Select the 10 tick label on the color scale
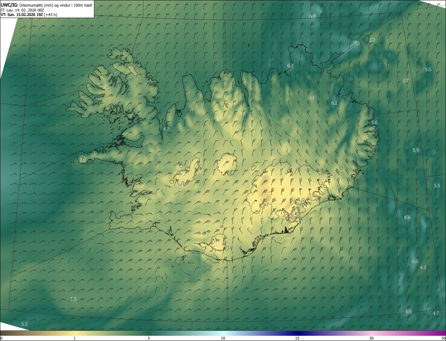This screenshot has width=446, height=341. pos(223,338)
